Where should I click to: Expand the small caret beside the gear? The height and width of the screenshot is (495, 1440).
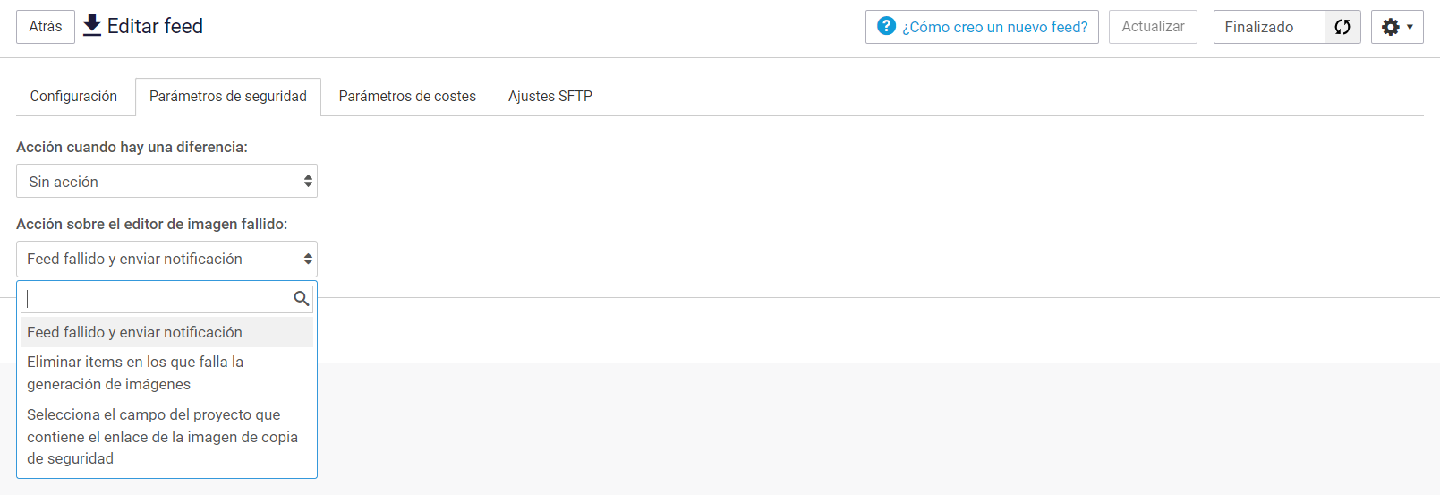[1410, 27]
